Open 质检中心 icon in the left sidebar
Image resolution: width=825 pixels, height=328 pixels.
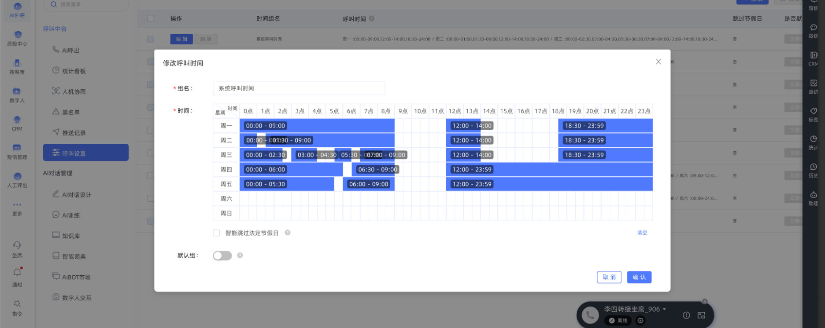tap(17, 35)
